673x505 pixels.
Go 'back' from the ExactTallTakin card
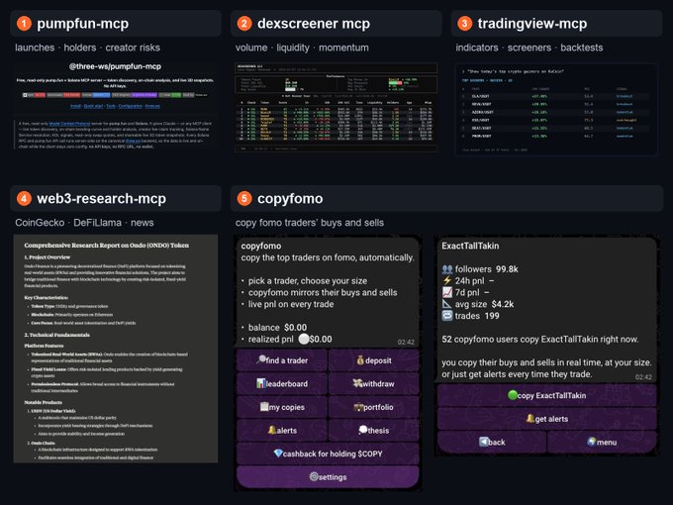pos(492,442)
